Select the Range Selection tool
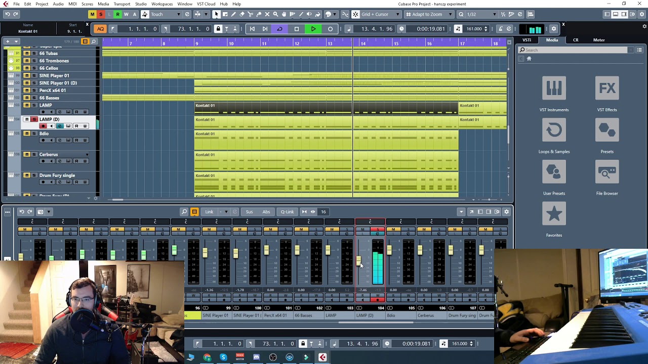Viewport: 648px width, 364px height. point(225,14)
